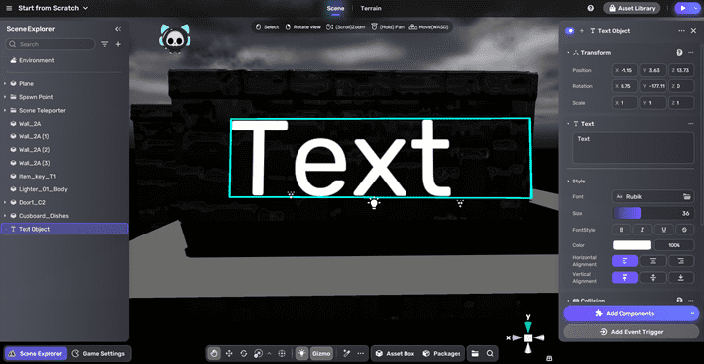The height and width of the screenshot is (364, 704).
Task: Select the move arrows tool
Action: (229, 353)
